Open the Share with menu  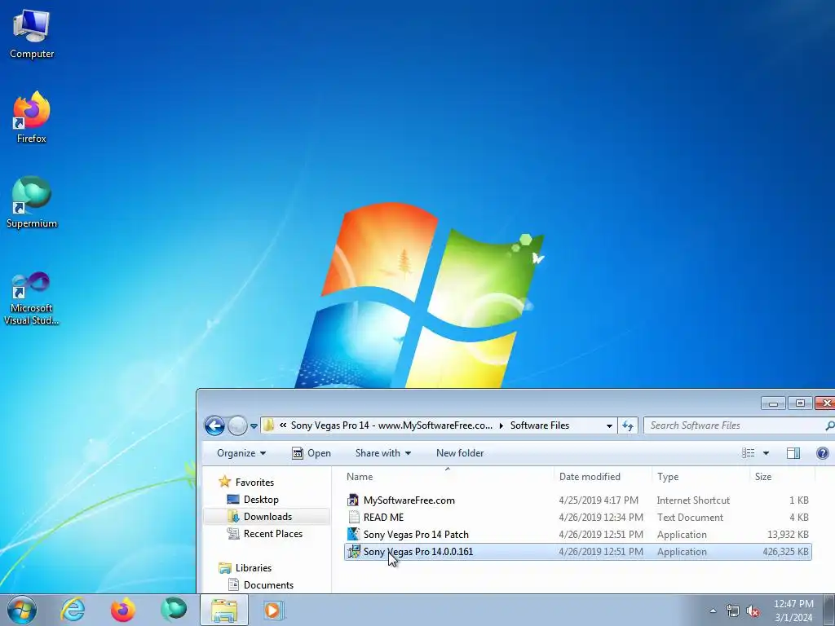coord(383,453)
